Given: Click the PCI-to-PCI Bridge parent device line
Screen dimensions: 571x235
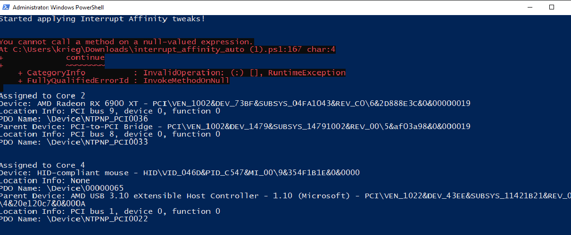Looking at the screenshot, I should (235, 126).
